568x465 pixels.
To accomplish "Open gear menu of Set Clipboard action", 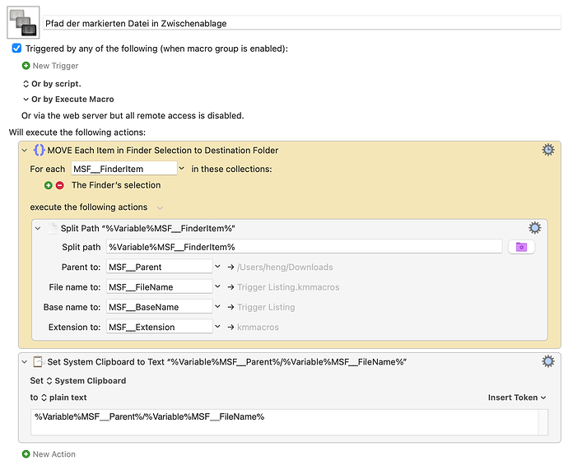I will [x=547, y=361].
